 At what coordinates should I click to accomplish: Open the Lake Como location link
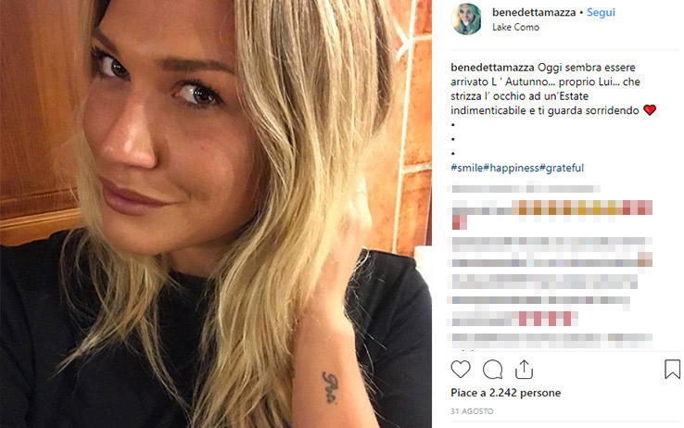515,27
